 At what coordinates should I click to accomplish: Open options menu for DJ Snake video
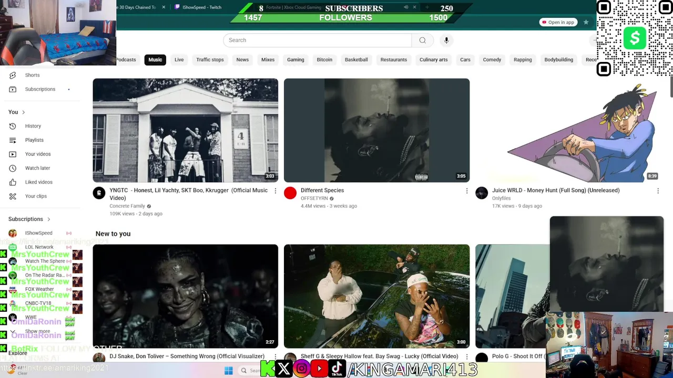point(275,356)
